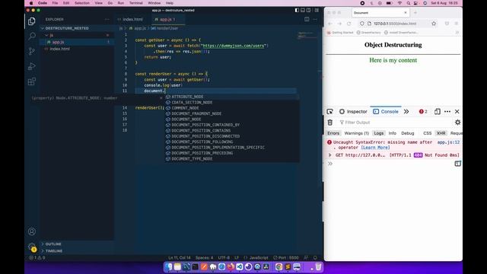The width and height of the screenshot is (487, 274).
Task: Toggle the Errors filter in the console
Action: click(333, 133)
